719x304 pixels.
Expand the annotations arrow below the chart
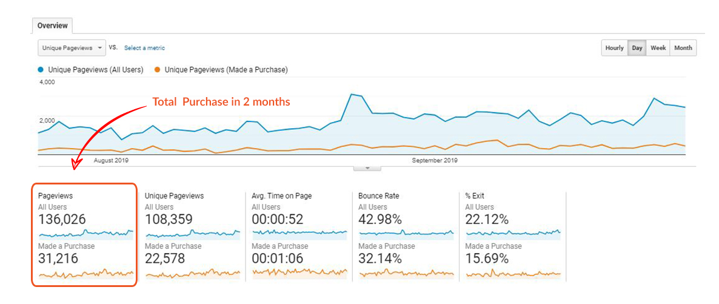[367, 168]
